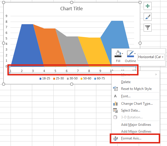This screenshot has width=167, height=146.
Task: Click the Select Data table icon
Action: 115,110
